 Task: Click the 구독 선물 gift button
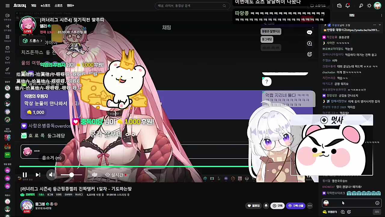[296, 206]
